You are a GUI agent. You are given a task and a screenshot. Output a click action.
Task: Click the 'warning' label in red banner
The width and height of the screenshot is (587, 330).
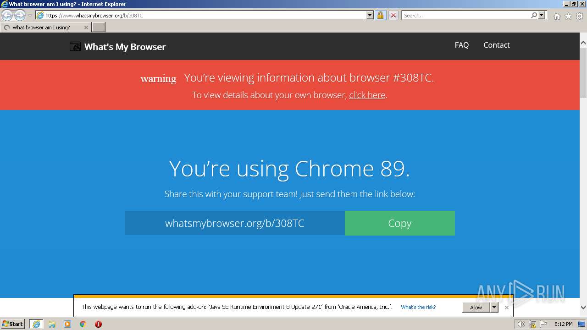tap(158, 78)
